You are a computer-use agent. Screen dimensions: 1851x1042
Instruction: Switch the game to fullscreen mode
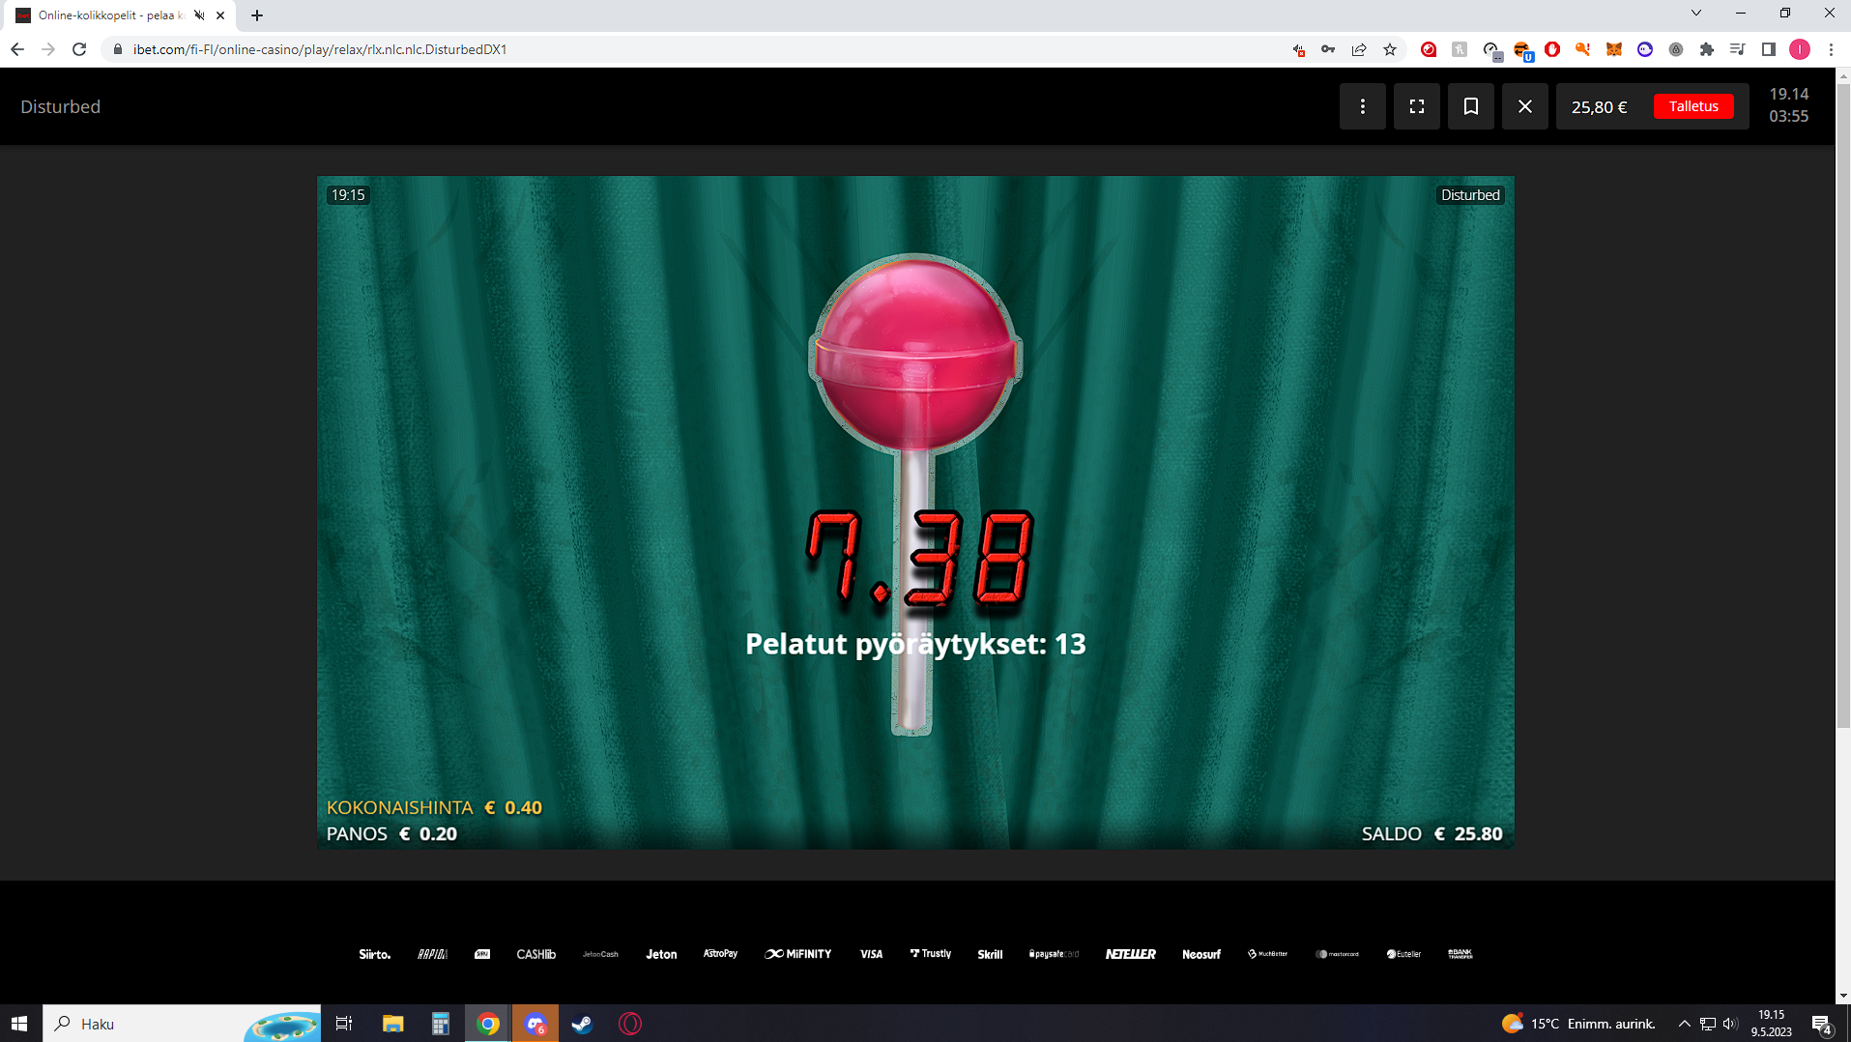click(1416, 106)
